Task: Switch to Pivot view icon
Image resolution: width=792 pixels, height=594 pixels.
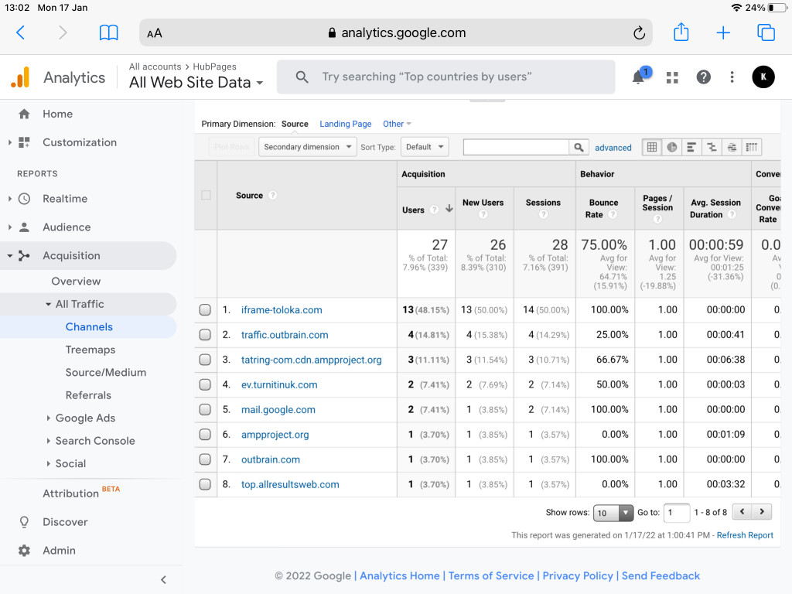Action: coord(752,147)
